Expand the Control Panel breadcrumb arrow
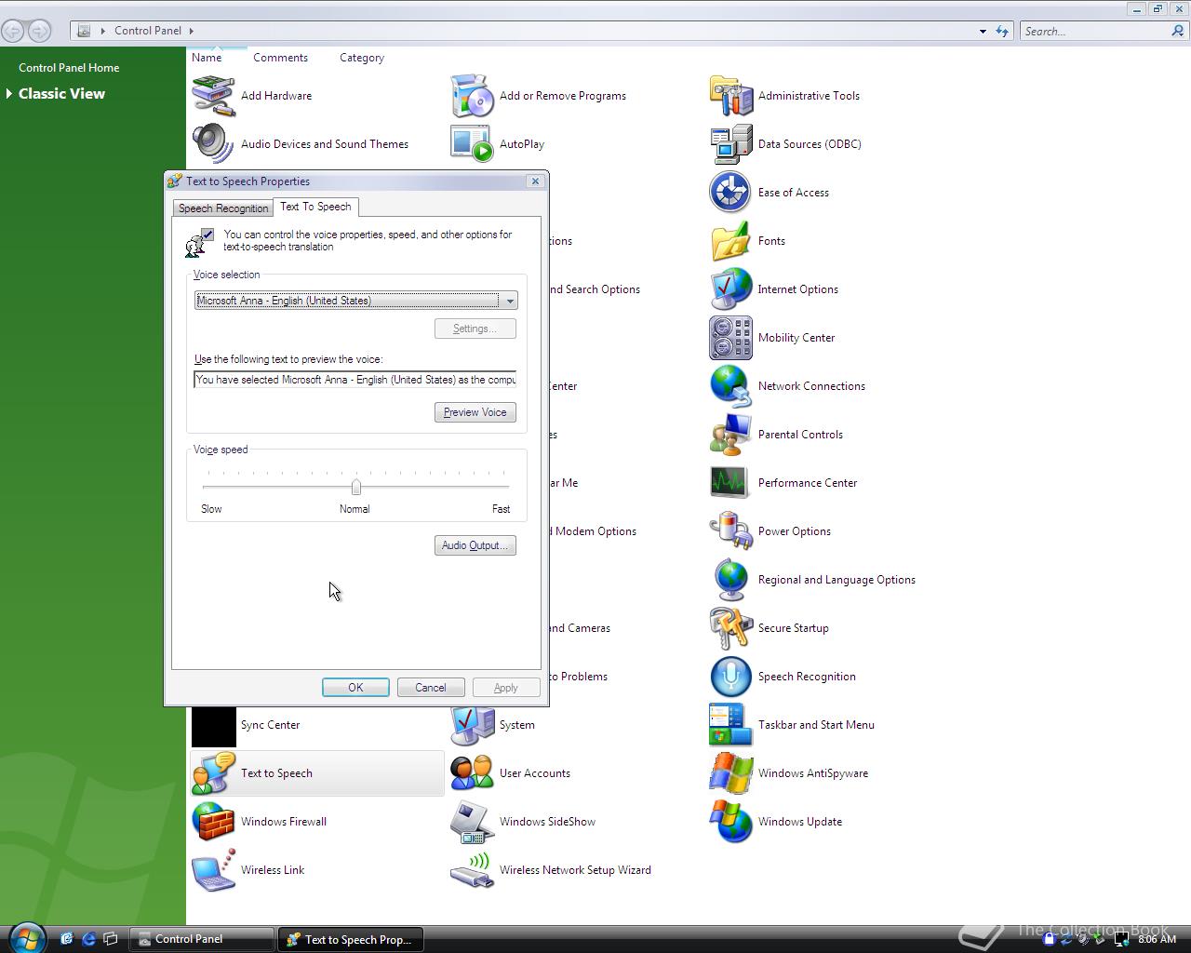 pos(191,31)
